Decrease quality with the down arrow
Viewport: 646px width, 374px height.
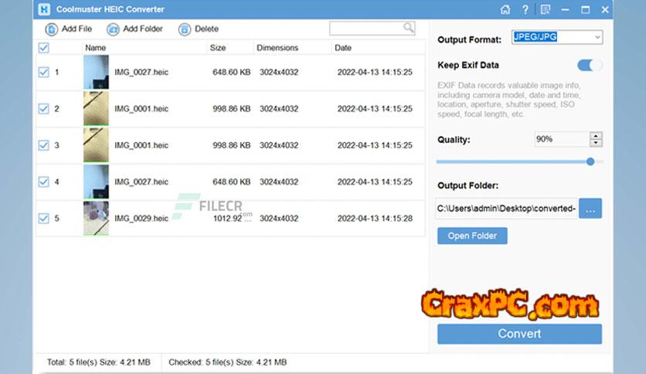[x=596, y=143]
